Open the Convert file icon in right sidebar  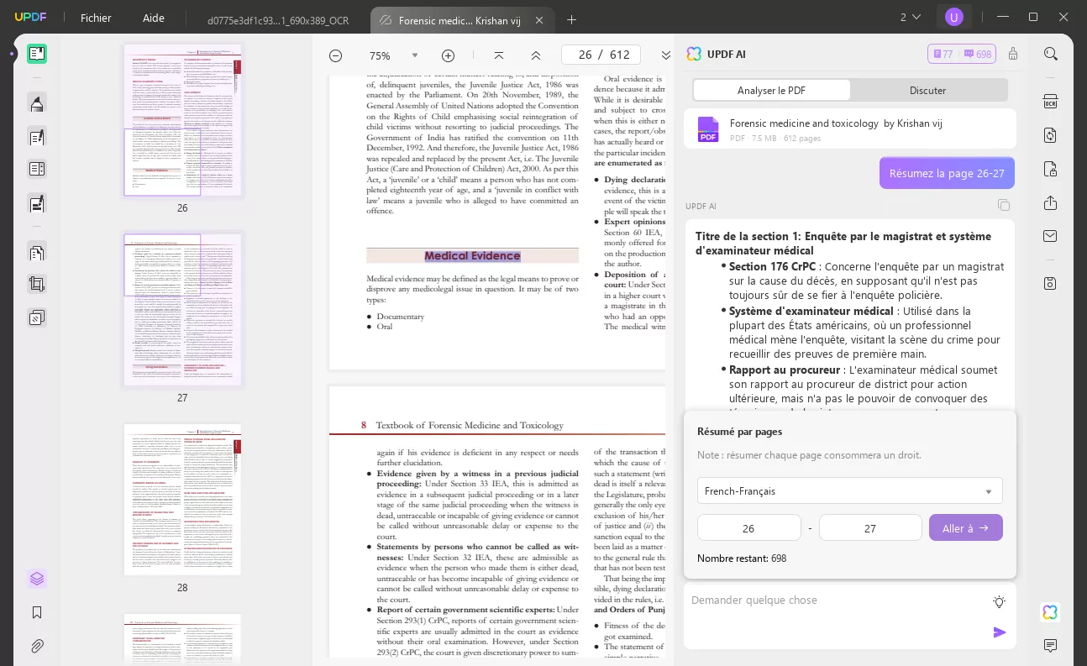click(x=1050, y=135)
